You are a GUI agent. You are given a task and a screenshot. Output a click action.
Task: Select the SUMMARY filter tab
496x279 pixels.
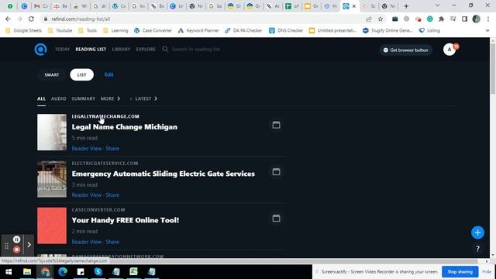pyautogui.click(x=83, y=98)
